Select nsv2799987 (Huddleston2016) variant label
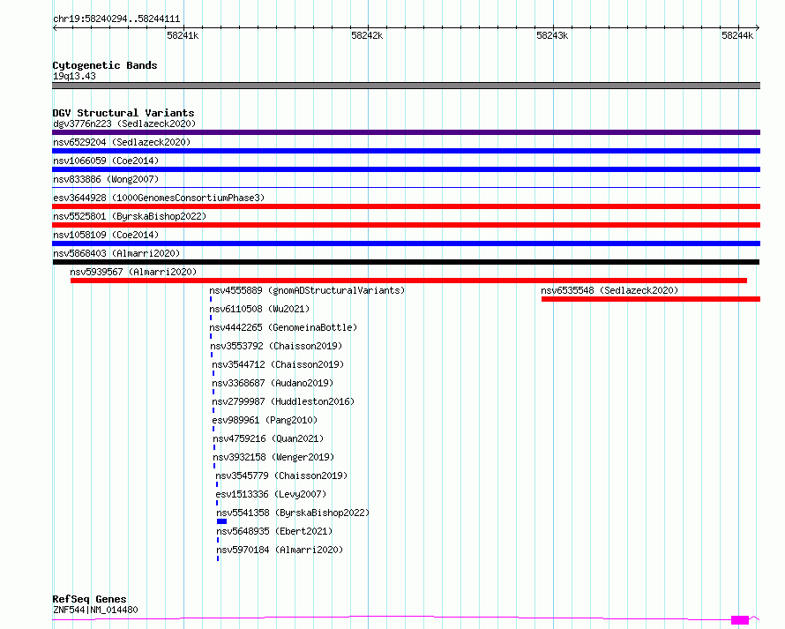The image size is (785, 629). click(283, 401)
